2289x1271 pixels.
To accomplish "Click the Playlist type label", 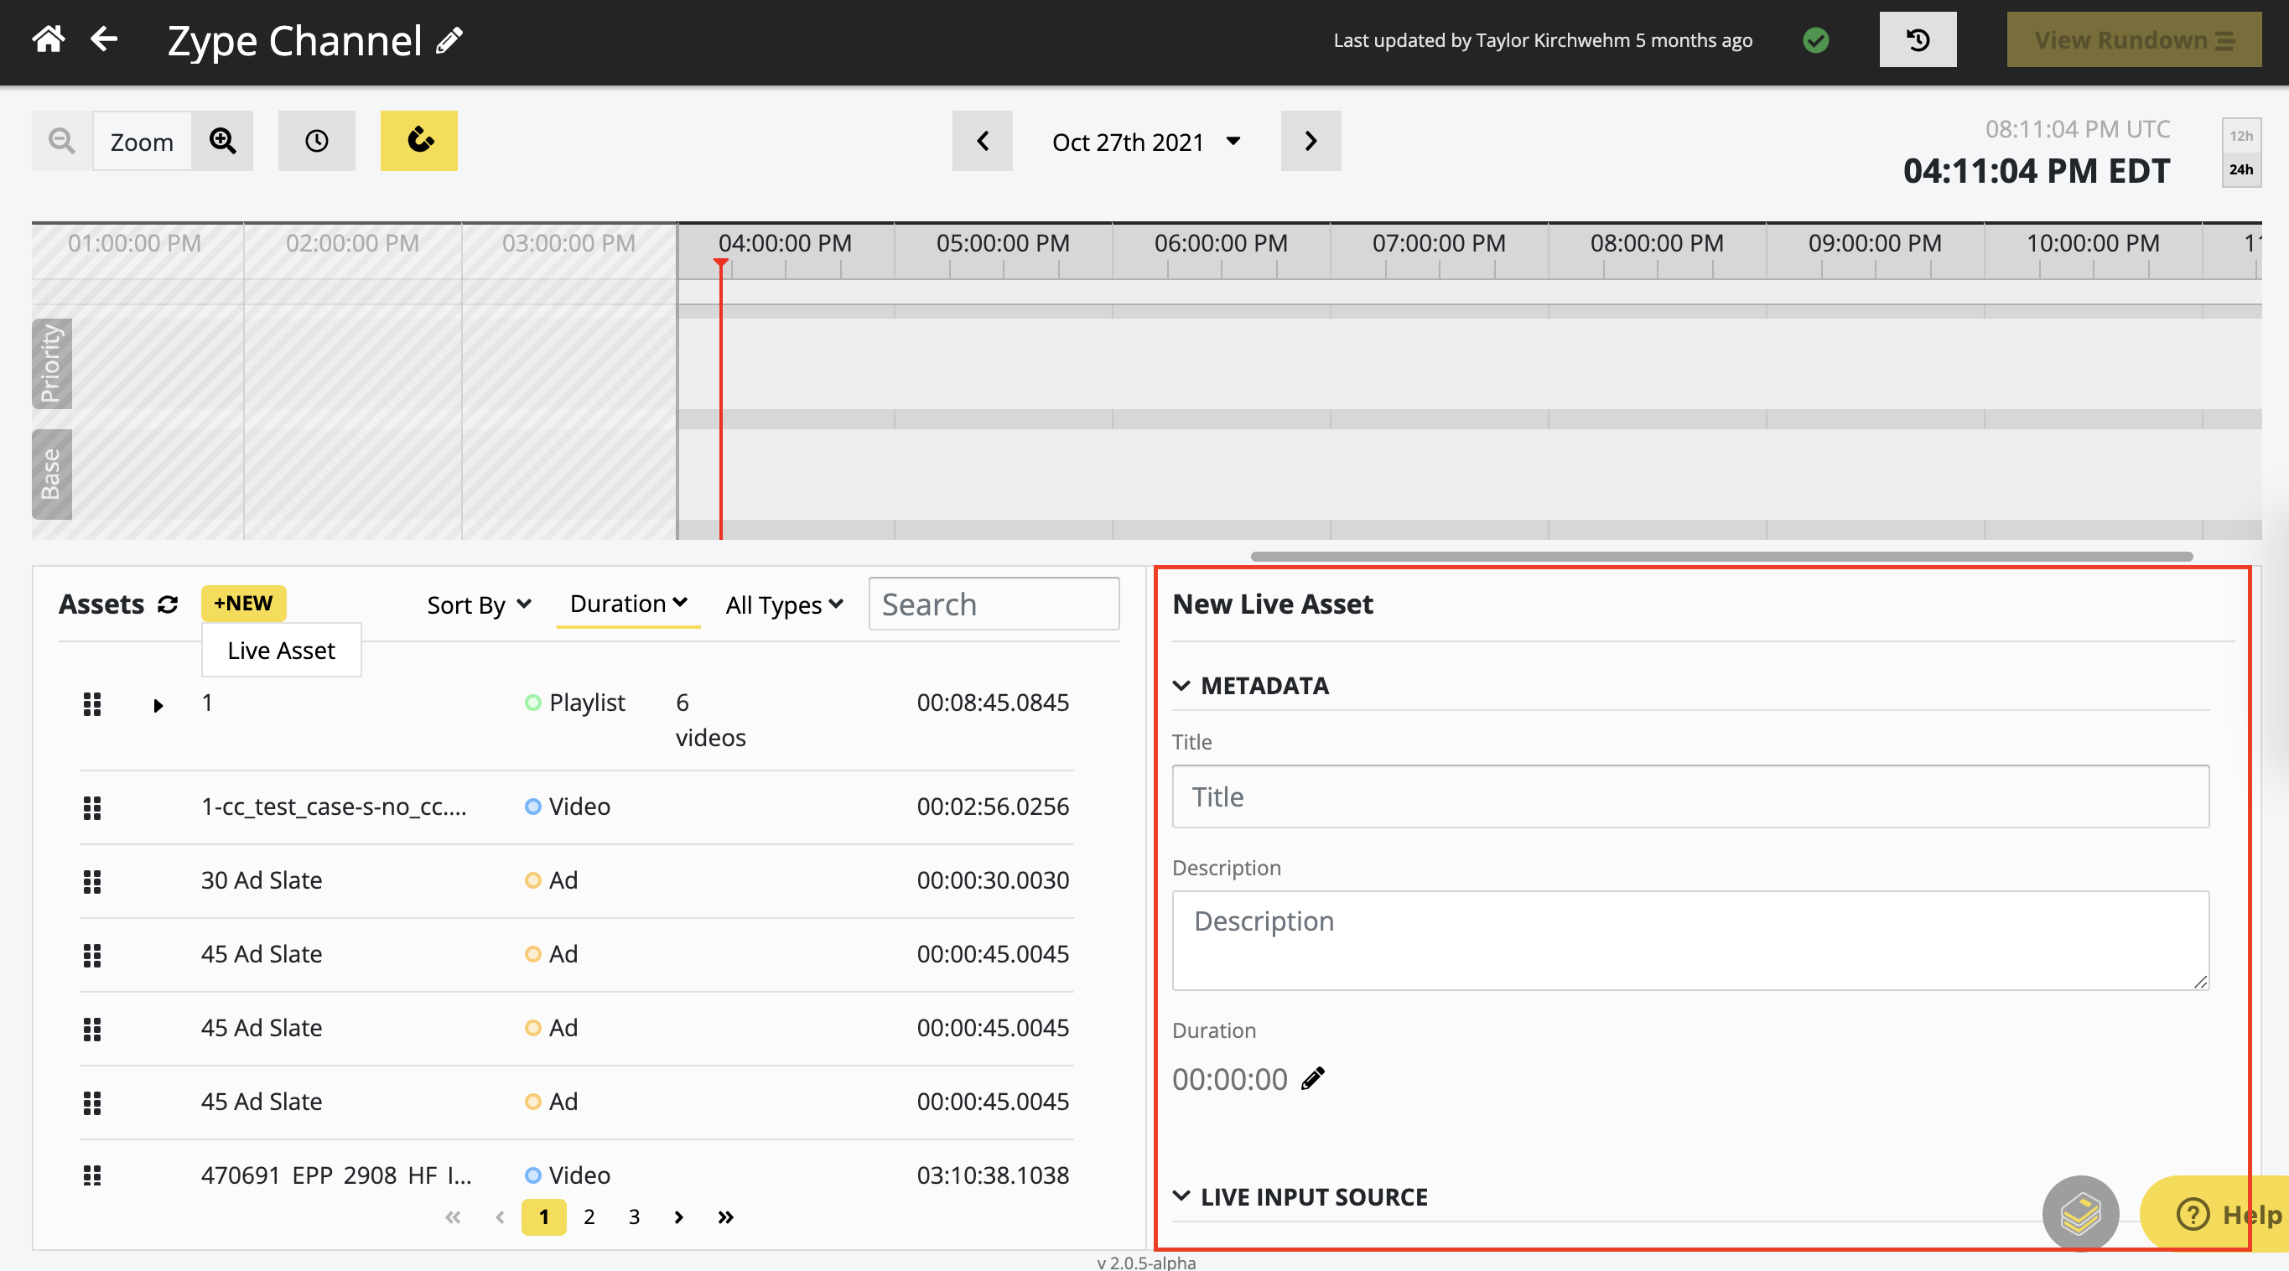I will pyautogui.click(x=586, y=703).
